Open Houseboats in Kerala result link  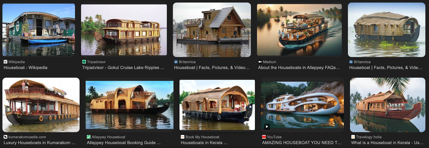coord(204,143)
